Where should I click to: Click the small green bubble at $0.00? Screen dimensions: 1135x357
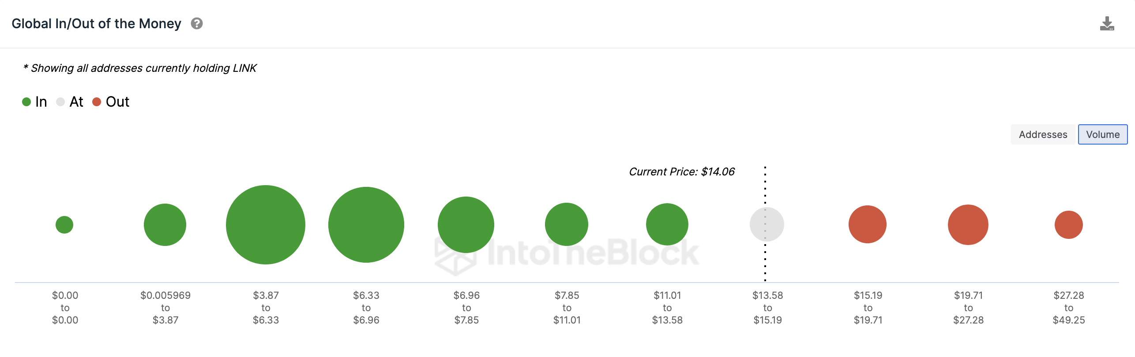point(64,225)
